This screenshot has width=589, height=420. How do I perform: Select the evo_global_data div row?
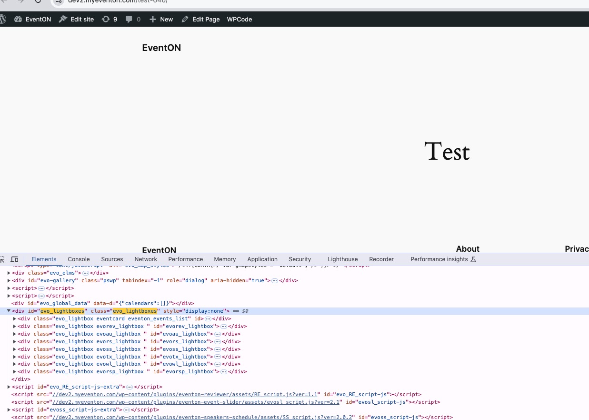[x=294, y=303]
